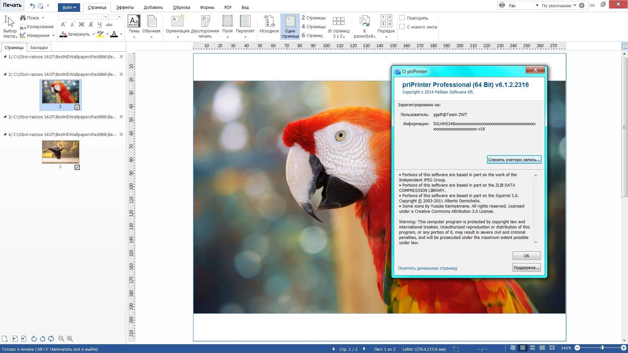Switch to the Вид ribbon tab
628x353 pixels.
click(245, 7)
